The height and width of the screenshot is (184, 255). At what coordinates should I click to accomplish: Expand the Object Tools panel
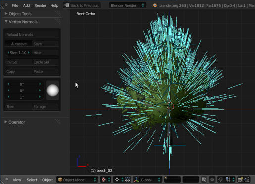(6, 14)
